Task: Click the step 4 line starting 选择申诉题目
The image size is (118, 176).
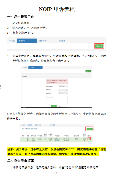Action: pyautogui.click(x=59, y=56)
